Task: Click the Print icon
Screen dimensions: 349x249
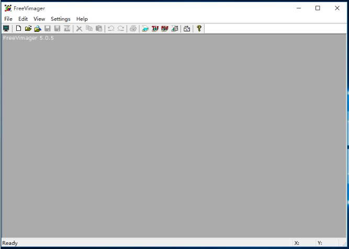Action: click(133, 28)
